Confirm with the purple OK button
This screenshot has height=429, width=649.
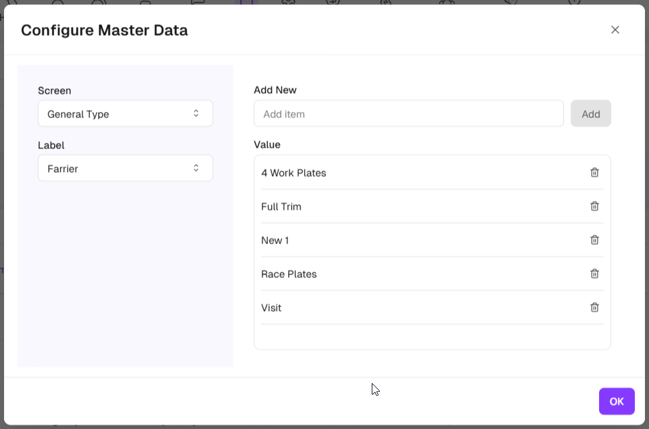pos(616,401)
